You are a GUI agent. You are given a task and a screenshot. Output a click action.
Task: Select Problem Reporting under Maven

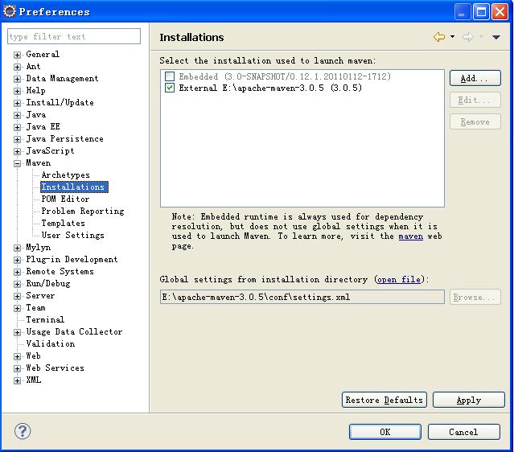click(x=83, y=211)
